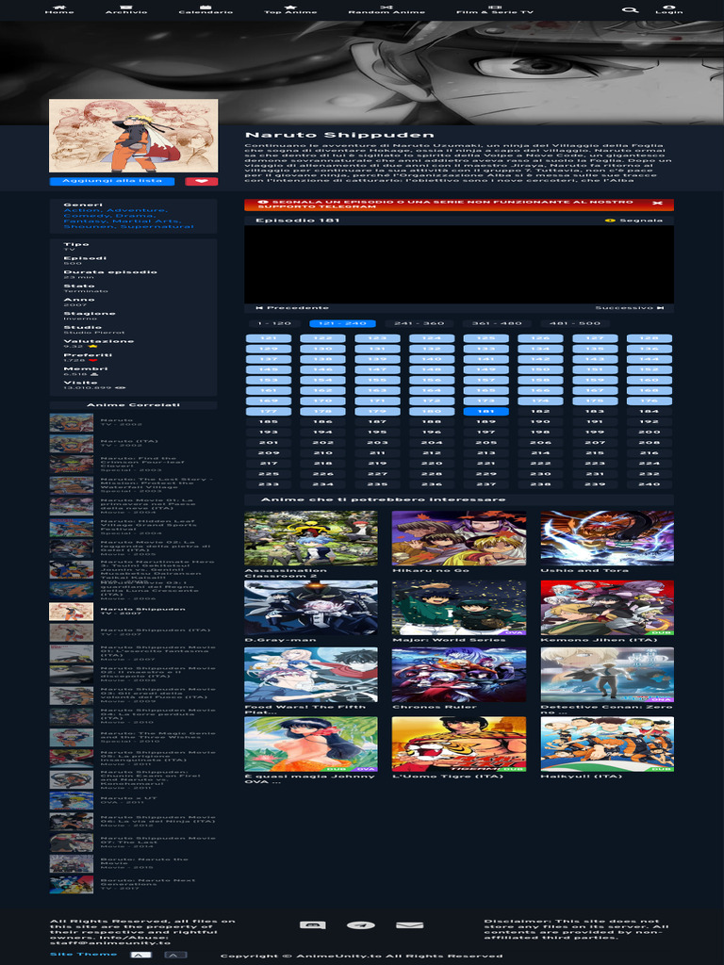The image size is (724, 965).
Task: Open the Shounen genre link
Action: point(90,227)
